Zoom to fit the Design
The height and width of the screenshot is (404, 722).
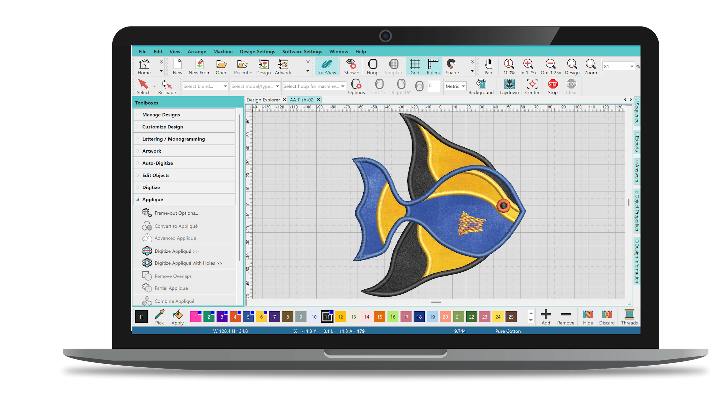572,67
